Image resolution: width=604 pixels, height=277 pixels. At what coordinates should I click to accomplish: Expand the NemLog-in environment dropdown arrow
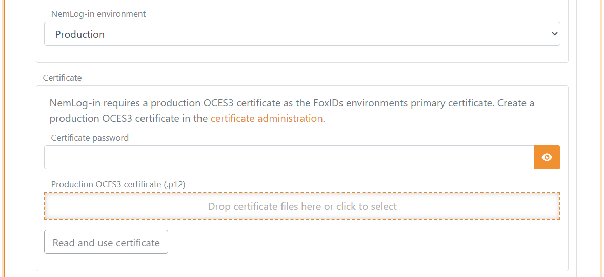tap(554, 34)
